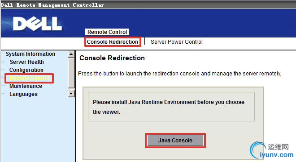The width and height of the screenshot is (296, 162).
Task: Launch the Java Console button
Action: (x=175, y=141)
